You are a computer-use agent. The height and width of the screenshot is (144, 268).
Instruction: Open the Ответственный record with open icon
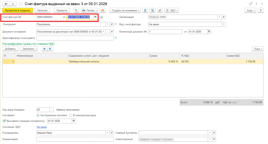[214, 139]
